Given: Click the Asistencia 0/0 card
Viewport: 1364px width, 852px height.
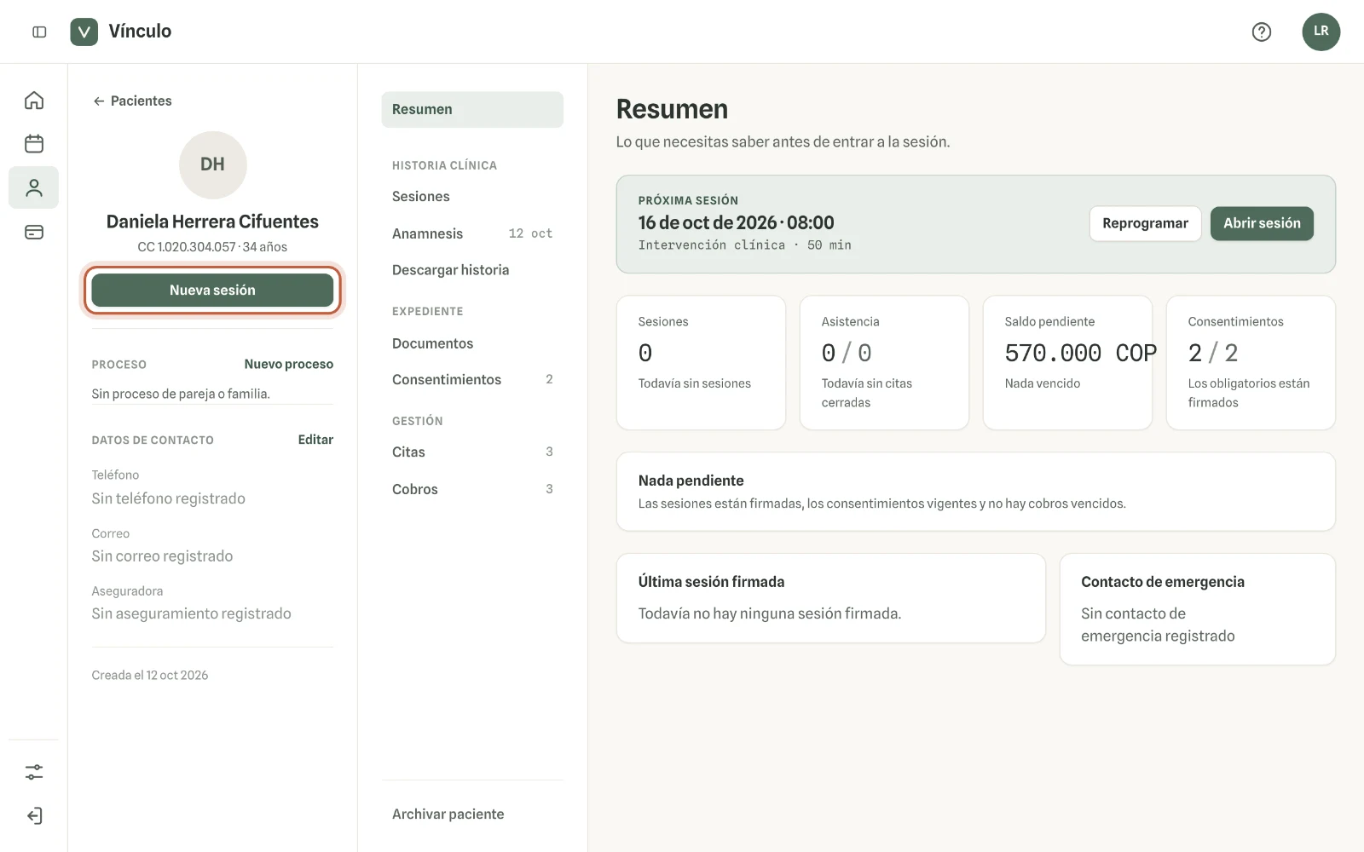Looking at the screenshot, I should pos(884,363).
